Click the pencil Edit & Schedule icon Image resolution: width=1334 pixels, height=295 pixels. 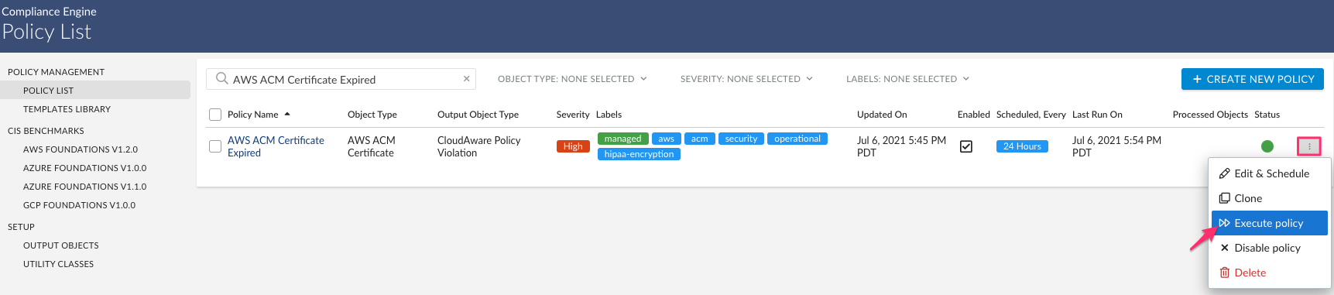(1225, 173)
